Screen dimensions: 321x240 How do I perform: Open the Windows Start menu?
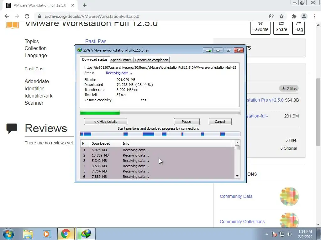[x=8, y=234]
